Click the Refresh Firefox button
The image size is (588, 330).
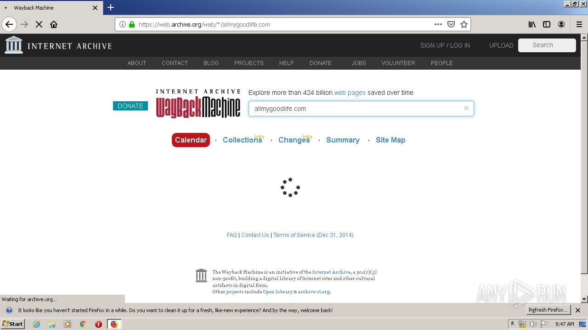tap(548, 310)
